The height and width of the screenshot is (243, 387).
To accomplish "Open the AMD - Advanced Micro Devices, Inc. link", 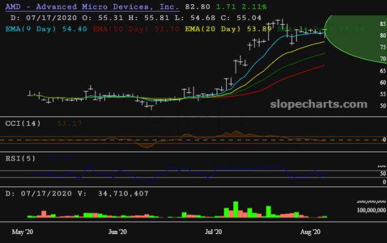I will pos(93,7).
